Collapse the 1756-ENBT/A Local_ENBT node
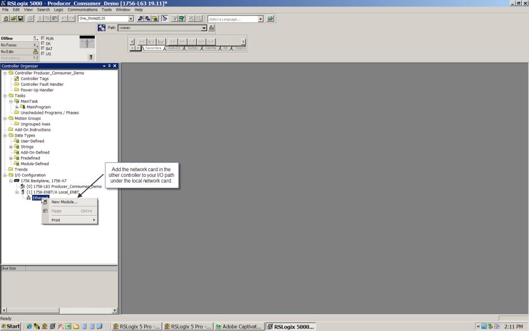 [x=17, y=192]
